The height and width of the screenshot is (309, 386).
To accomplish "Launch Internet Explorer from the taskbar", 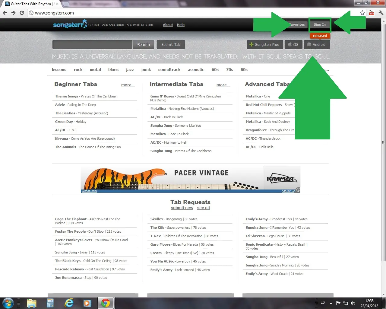I will (x=69, y=303).
